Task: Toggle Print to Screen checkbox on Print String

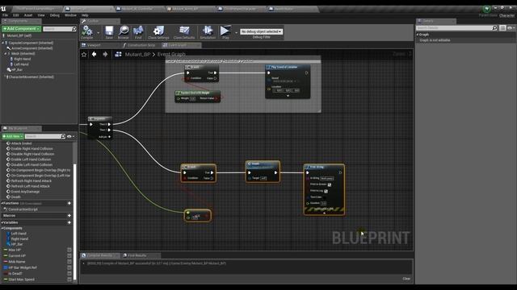Action: (329, 184)
